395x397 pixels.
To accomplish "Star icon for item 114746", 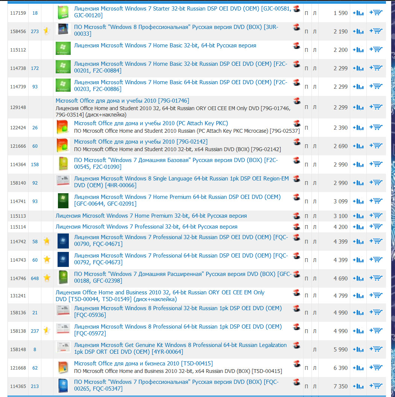I will [x=47, y=278].
